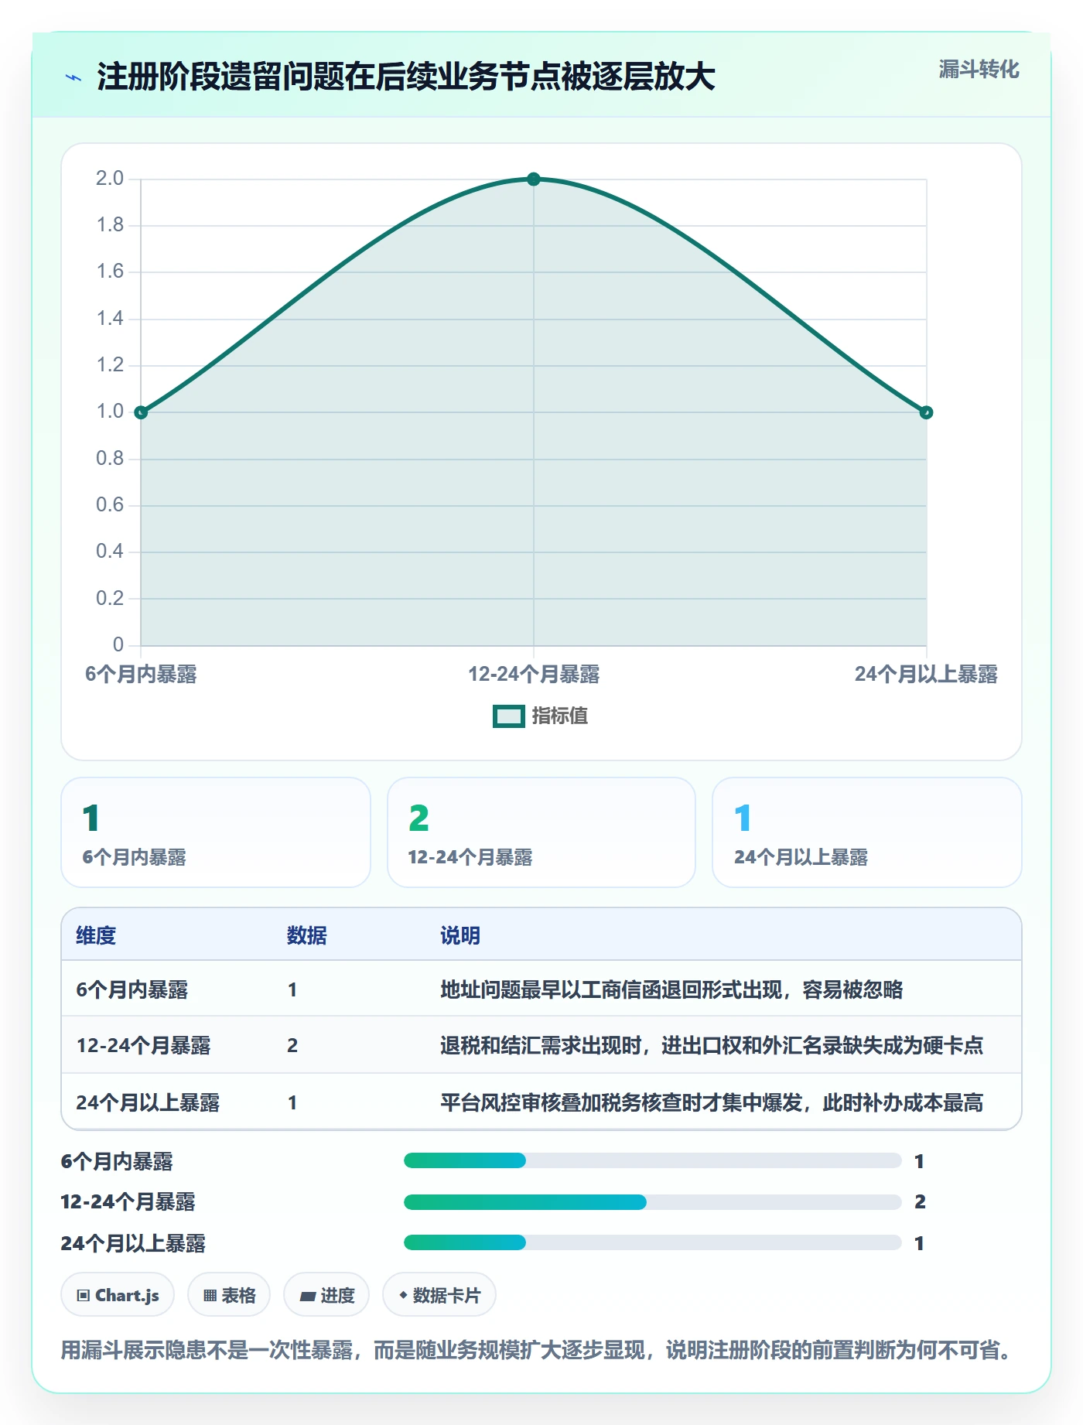
Task: Click the y-axis value 2.0
Action: [110, 179]
